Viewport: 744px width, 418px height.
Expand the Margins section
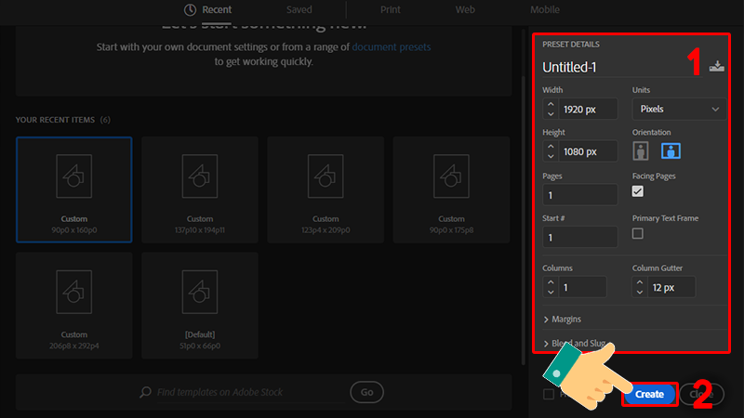click(567, 319)
